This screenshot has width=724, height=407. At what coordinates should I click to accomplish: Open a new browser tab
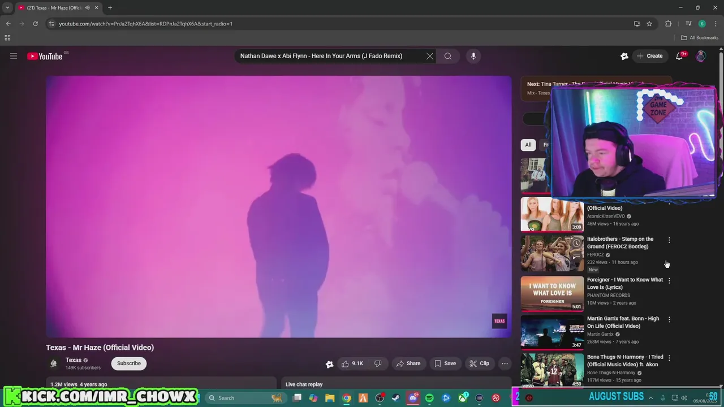110,8
